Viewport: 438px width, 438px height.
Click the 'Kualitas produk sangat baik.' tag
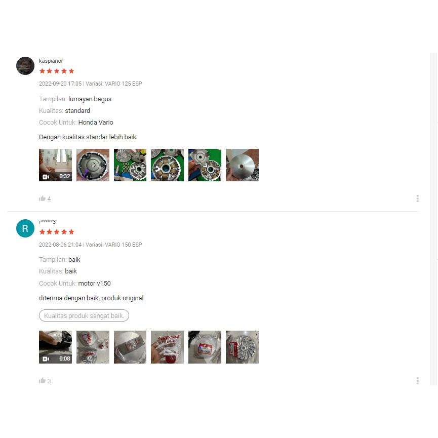pos(84,315)
